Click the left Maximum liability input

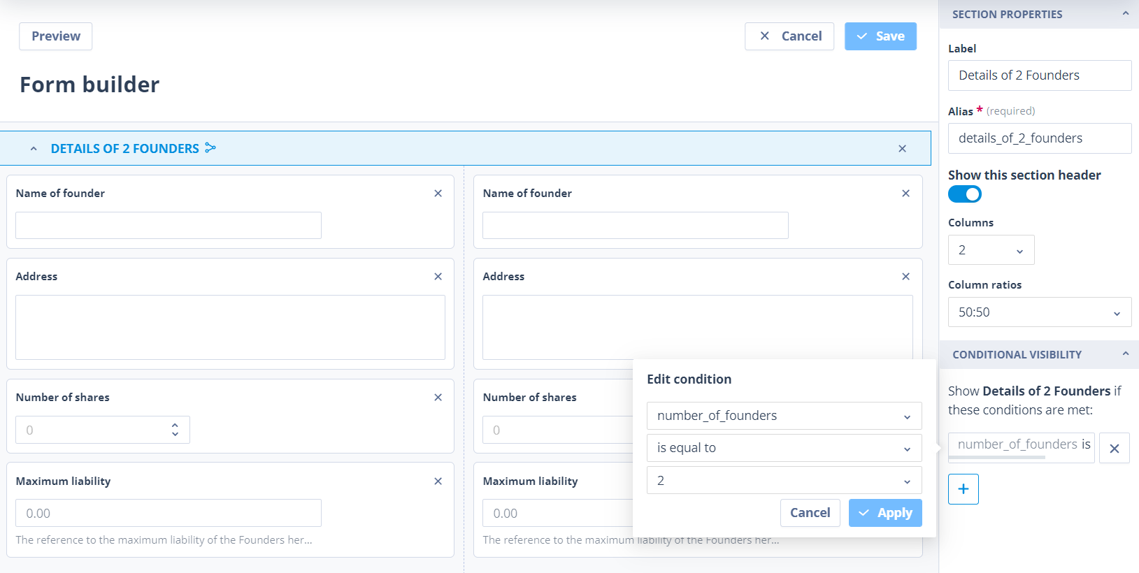(x=169, y=514)
